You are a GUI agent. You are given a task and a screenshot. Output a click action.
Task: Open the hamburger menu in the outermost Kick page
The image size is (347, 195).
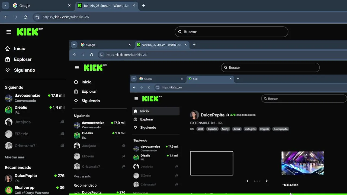click(x=9, y=32)
